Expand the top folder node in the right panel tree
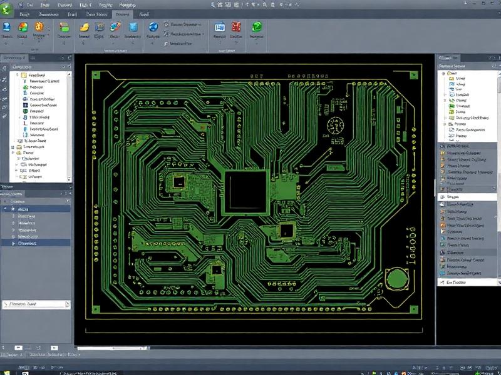 [x=443, y=74]
